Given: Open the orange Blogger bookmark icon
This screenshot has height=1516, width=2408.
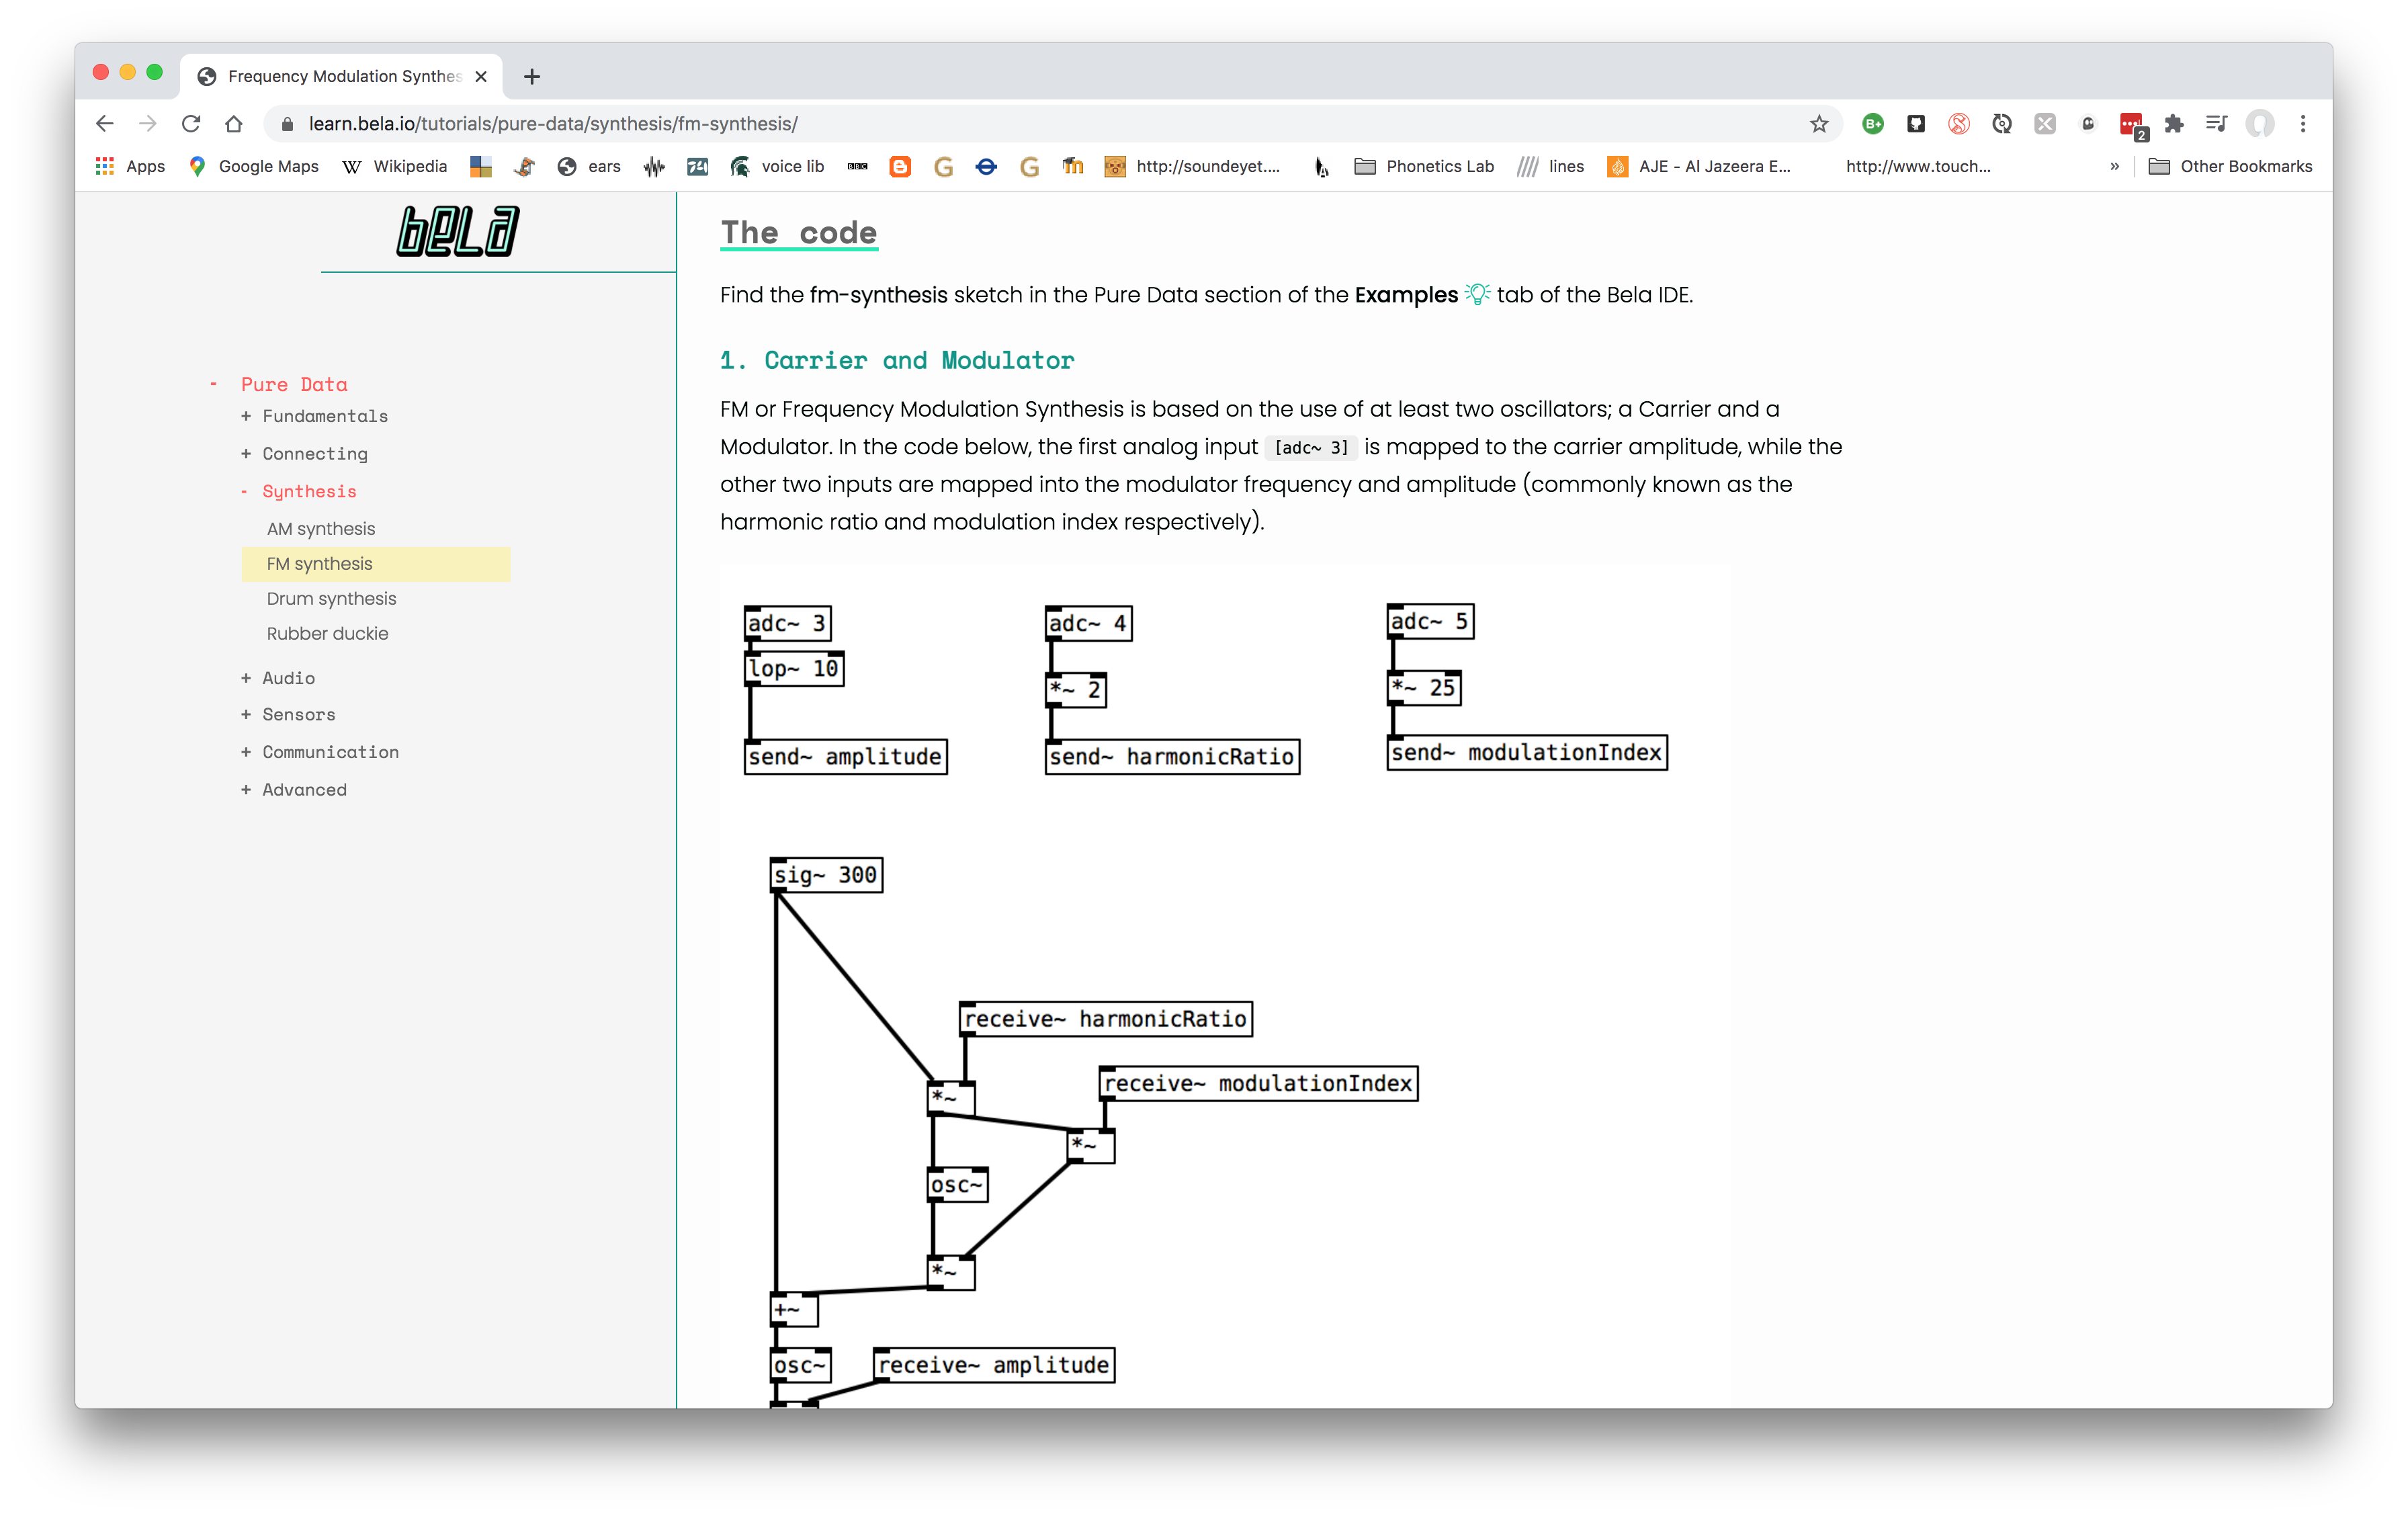Looking at the screenshot, I should pos(900,166).
